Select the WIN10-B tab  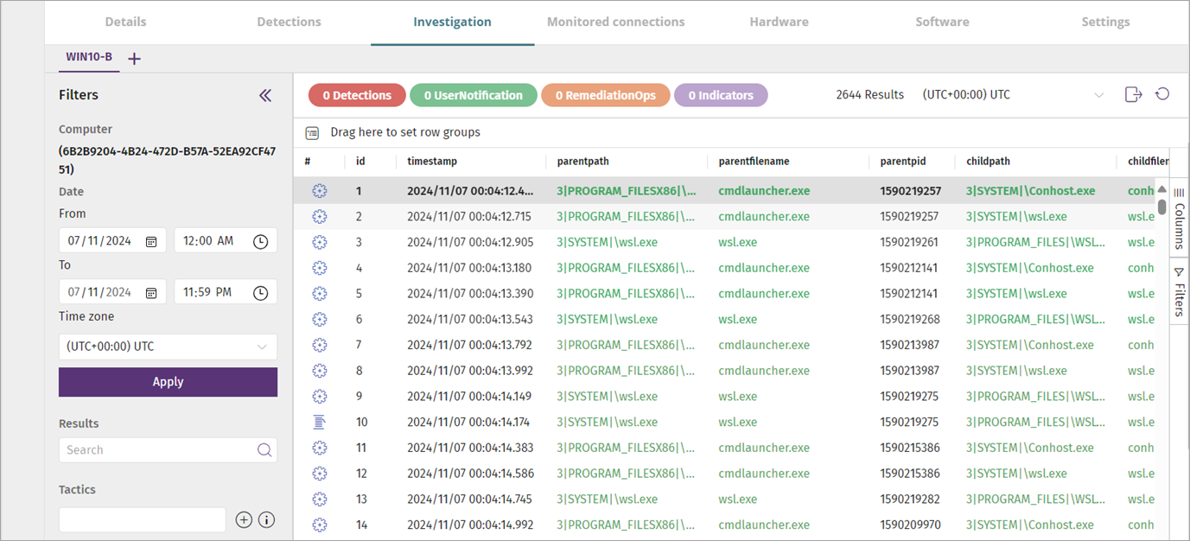(x=88, y=57)
